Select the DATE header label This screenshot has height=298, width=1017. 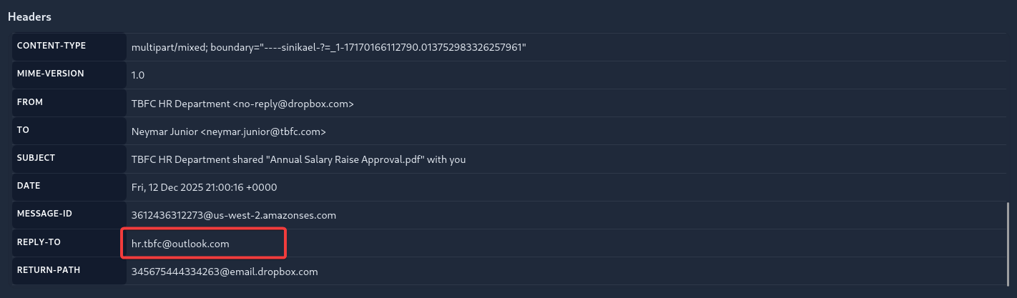(29, 186)
